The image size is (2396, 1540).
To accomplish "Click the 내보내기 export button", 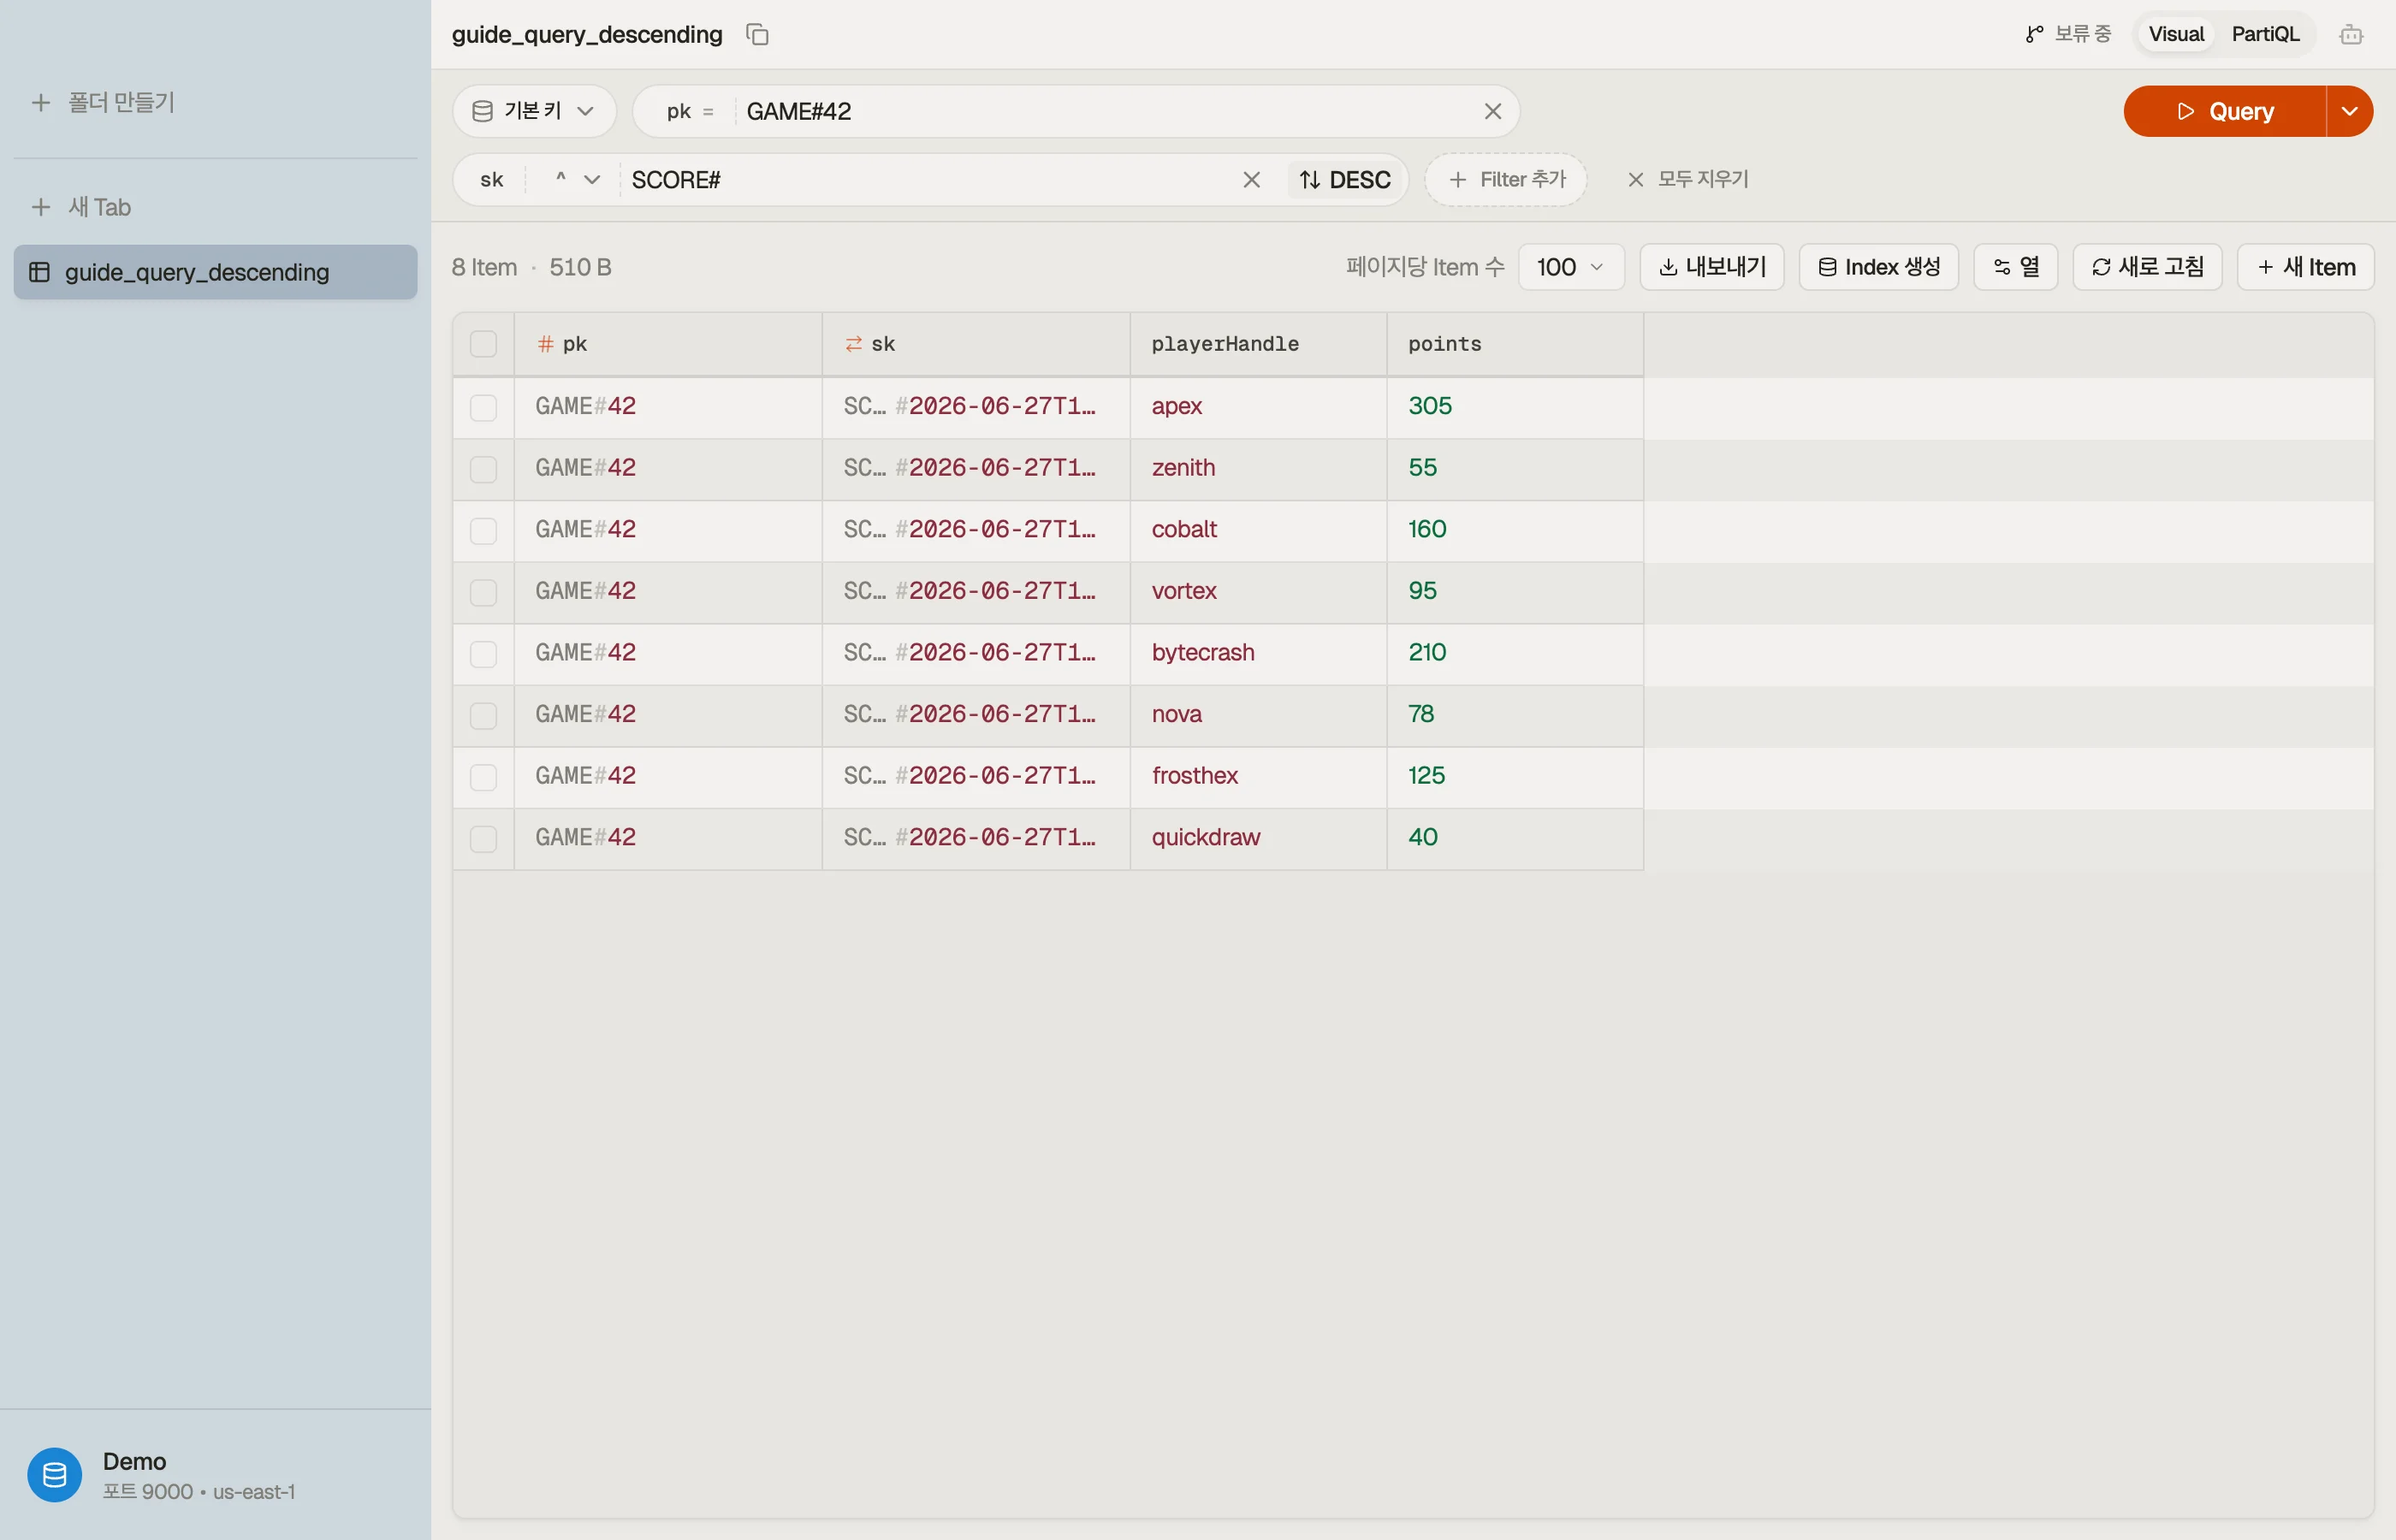I will click(x=1711, y=267).
